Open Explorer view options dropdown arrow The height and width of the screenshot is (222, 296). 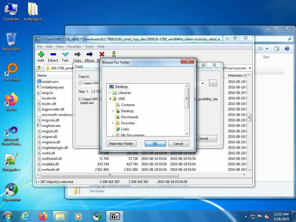pyautogui.click(x=267, y=49)
